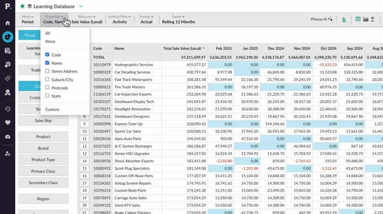Select the Region dimension

43,199
